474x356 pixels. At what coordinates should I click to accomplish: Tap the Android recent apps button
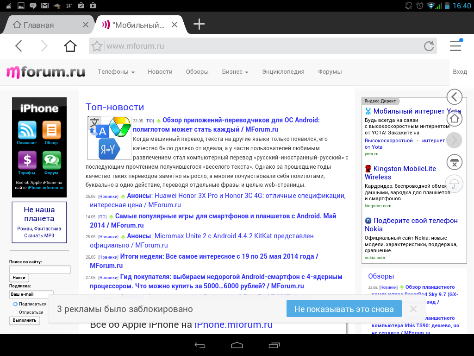[274, 345]
